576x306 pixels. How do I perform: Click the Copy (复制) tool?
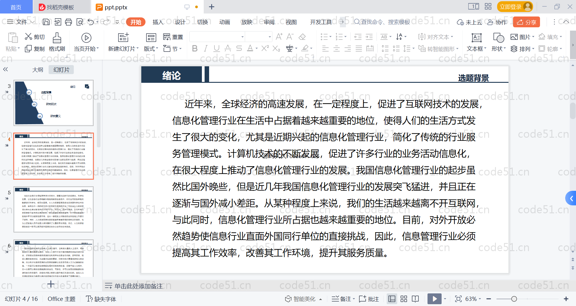pyautogui.click(x=35, y=49)
